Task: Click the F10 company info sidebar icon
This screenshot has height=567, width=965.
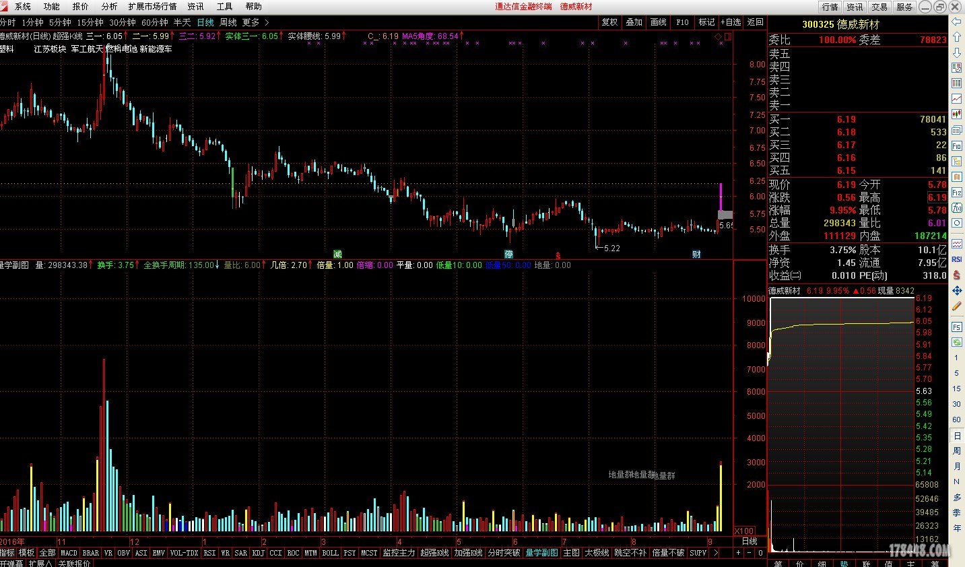Action: (957, 145)
